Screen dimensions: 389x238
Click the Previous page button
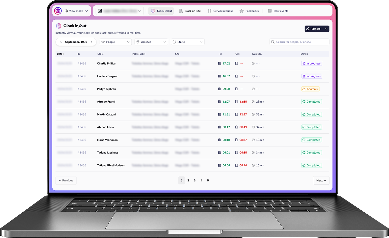click(x=66, y=180)
